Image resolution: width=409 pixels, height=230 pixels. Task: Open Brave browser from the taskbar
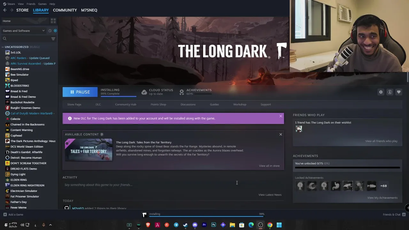148,225
